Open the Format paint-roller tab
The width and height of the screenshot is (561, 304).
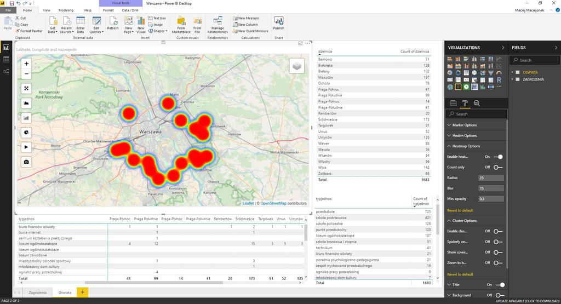click(465, 104)
